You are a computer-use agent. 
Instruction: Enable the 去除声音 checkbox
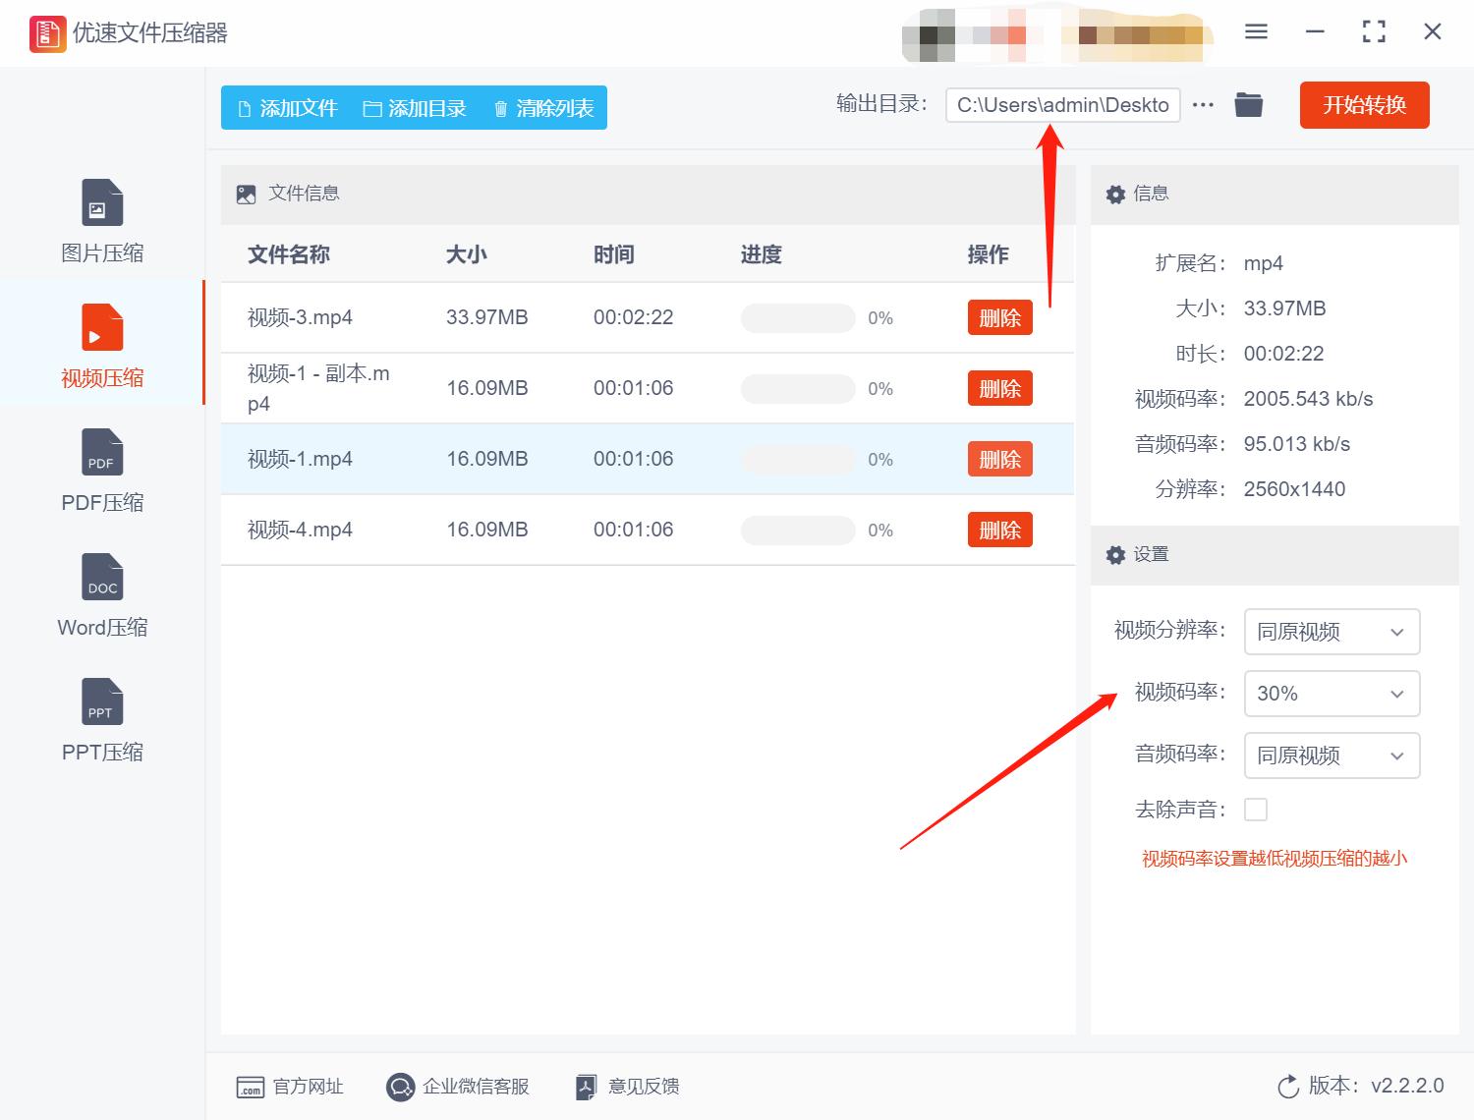[1255, 810]
